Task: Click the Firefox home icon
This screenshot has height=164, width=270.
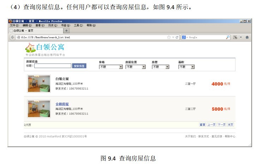Action: [x=247, y=37]
